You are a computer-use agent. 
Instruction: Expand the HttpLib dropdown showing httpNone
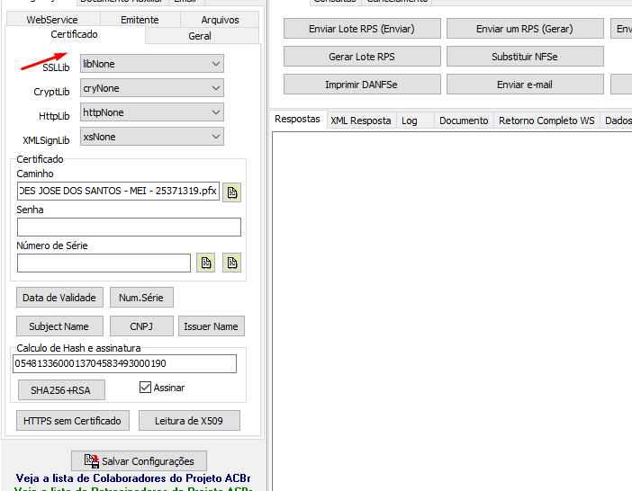point(152,112)
